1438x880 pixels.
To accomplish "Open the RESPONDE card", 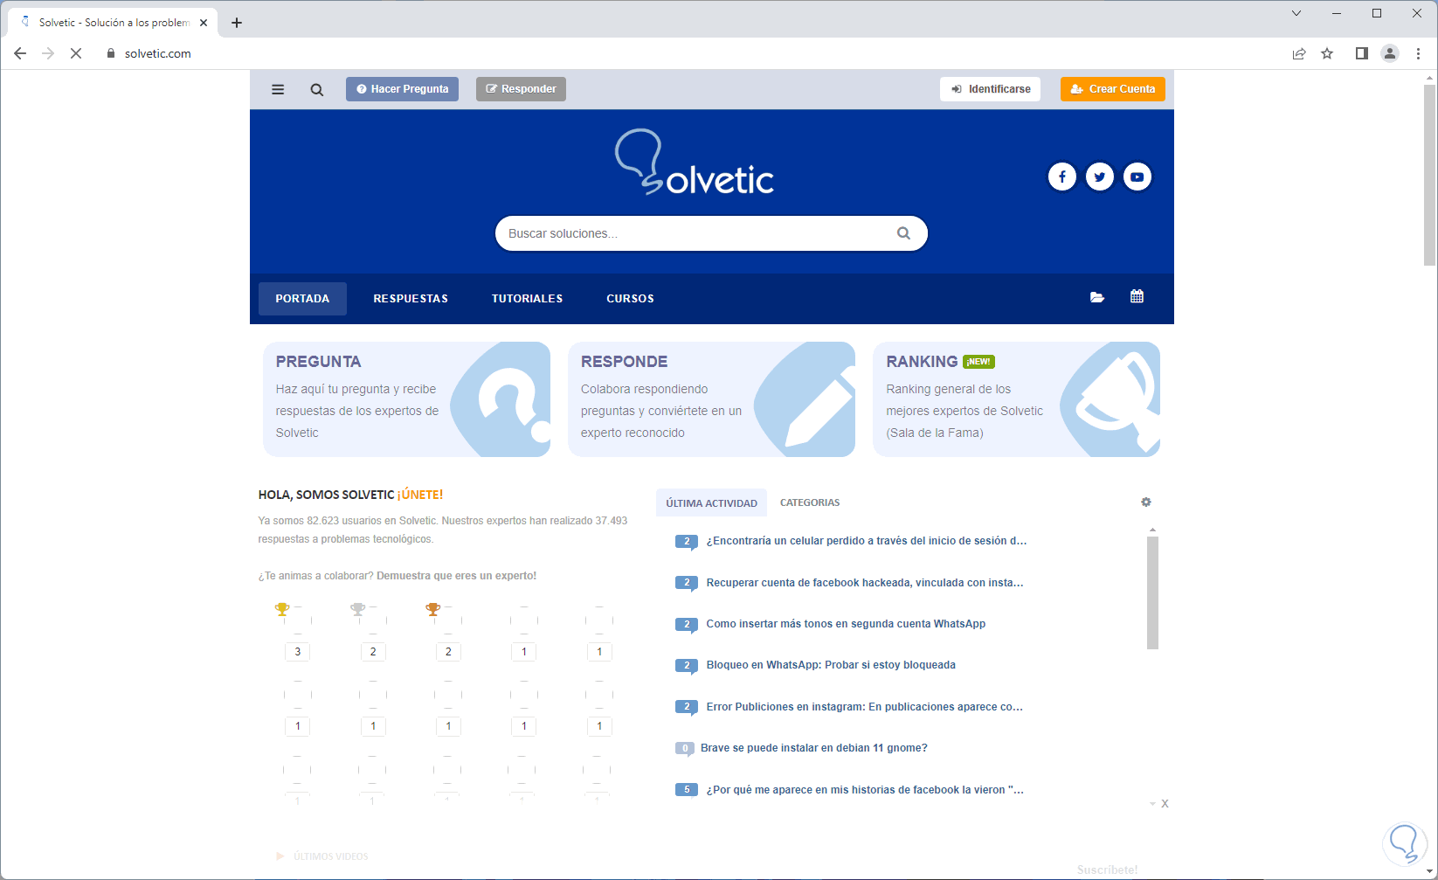I will (x=711, y=399).
